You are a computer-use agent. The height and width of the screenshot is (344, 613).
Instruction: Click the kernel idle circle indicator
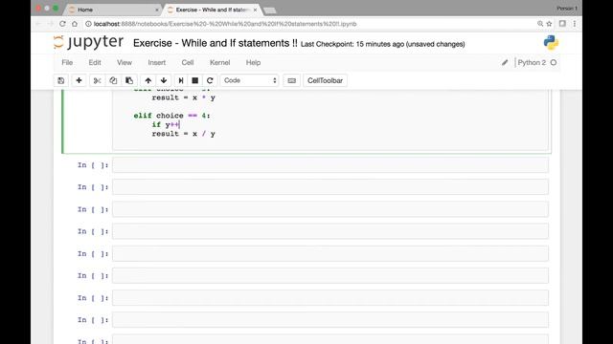tap(554, 62)
